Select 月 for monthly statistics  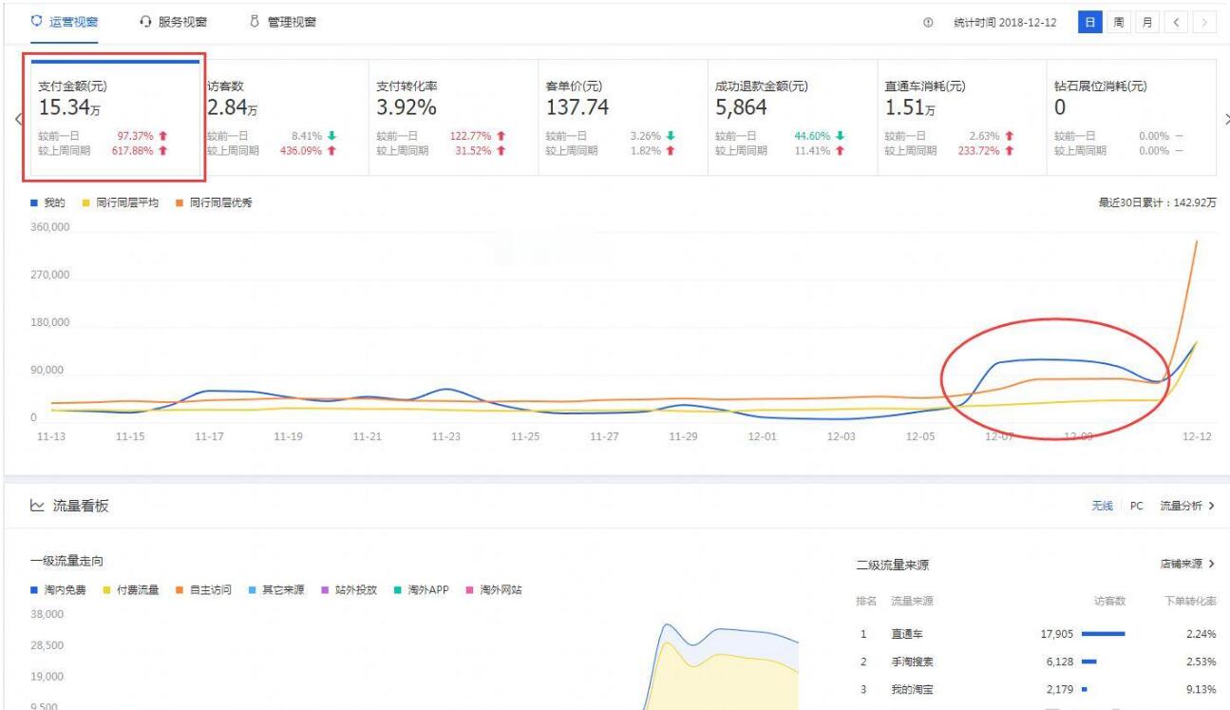tap(1146, 22)
